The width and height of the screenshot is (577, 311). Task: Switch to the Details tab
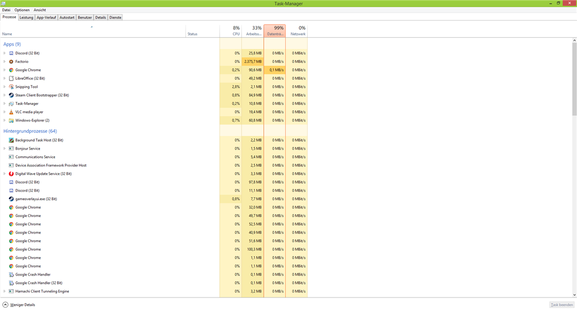click(x=100, y=17)
